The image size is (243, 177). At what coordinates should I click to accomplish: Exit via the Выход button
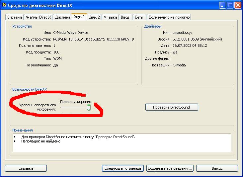(217, 168)
